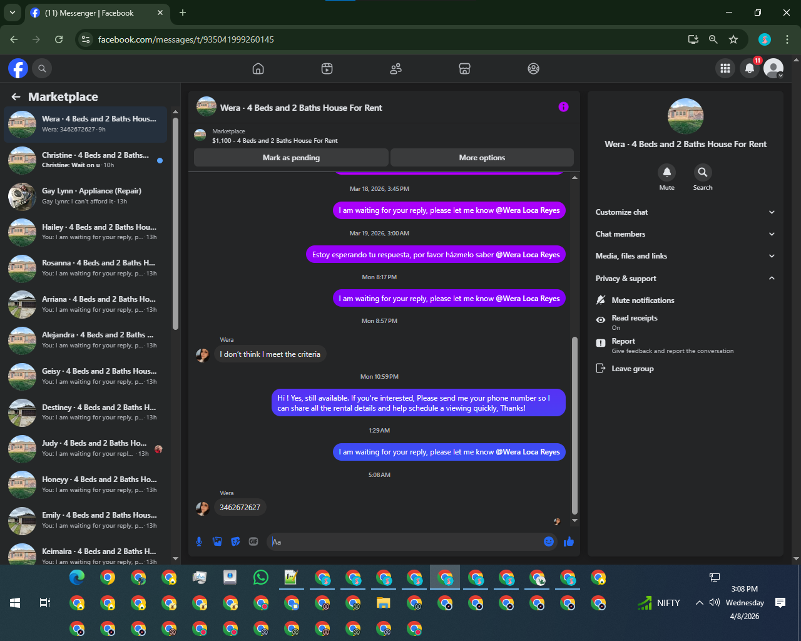Attach a photo with the image icon
Screen dimensions: 801x641
coord(217,541)
